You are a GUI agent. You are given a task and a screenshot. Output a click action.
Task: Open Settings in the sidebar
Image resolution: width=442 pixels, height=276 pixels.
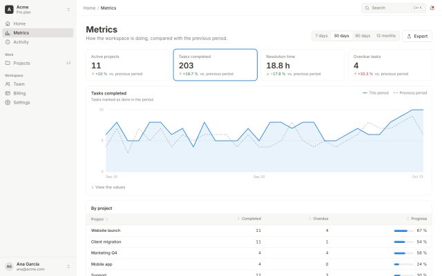click(x=38, y=103)
